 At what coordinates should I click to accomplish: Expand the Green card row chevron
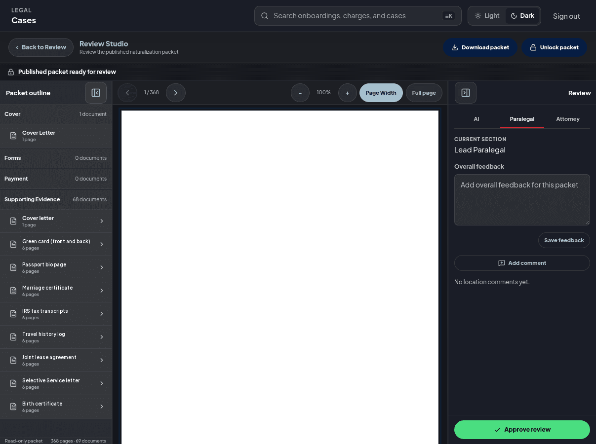click(102, 244)
